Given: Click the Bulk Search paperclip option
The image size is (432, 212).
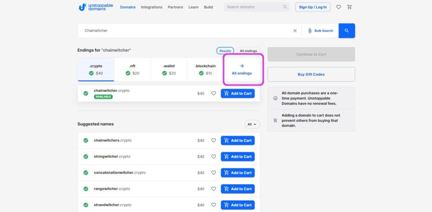Looking at the screenshot, I should [320, 31].
